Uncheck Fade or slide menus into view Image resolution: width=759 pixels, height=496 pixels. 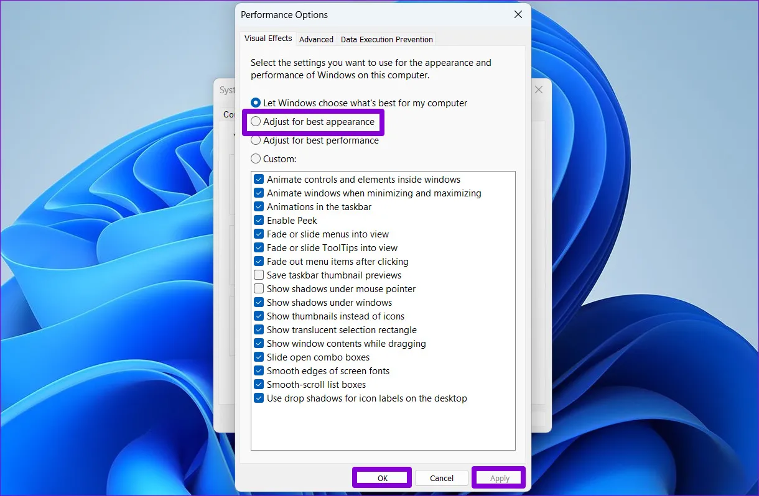[x=259, y=234]
